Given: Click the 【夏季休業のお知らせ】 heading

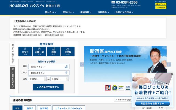Looking at the screenshot, I should [x=25, y=21].
